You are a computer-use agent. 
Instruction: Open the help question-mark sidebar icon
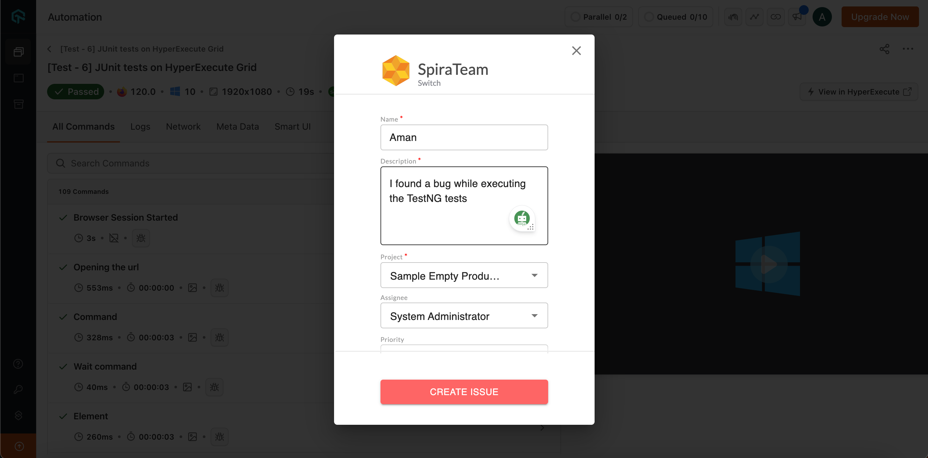click(18, 363)
